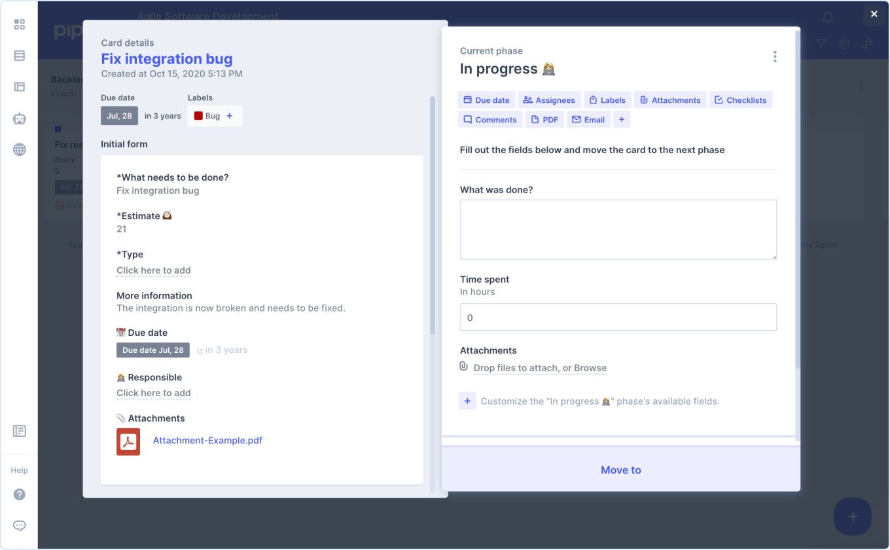Select the PDF export option
Image resolution: width=890 pixels, height=550 pixels.
pyautogui.click(x=544, y=119)
